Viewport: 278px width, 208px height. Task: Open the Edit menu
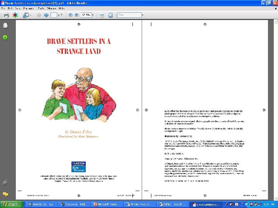(10, 8)
